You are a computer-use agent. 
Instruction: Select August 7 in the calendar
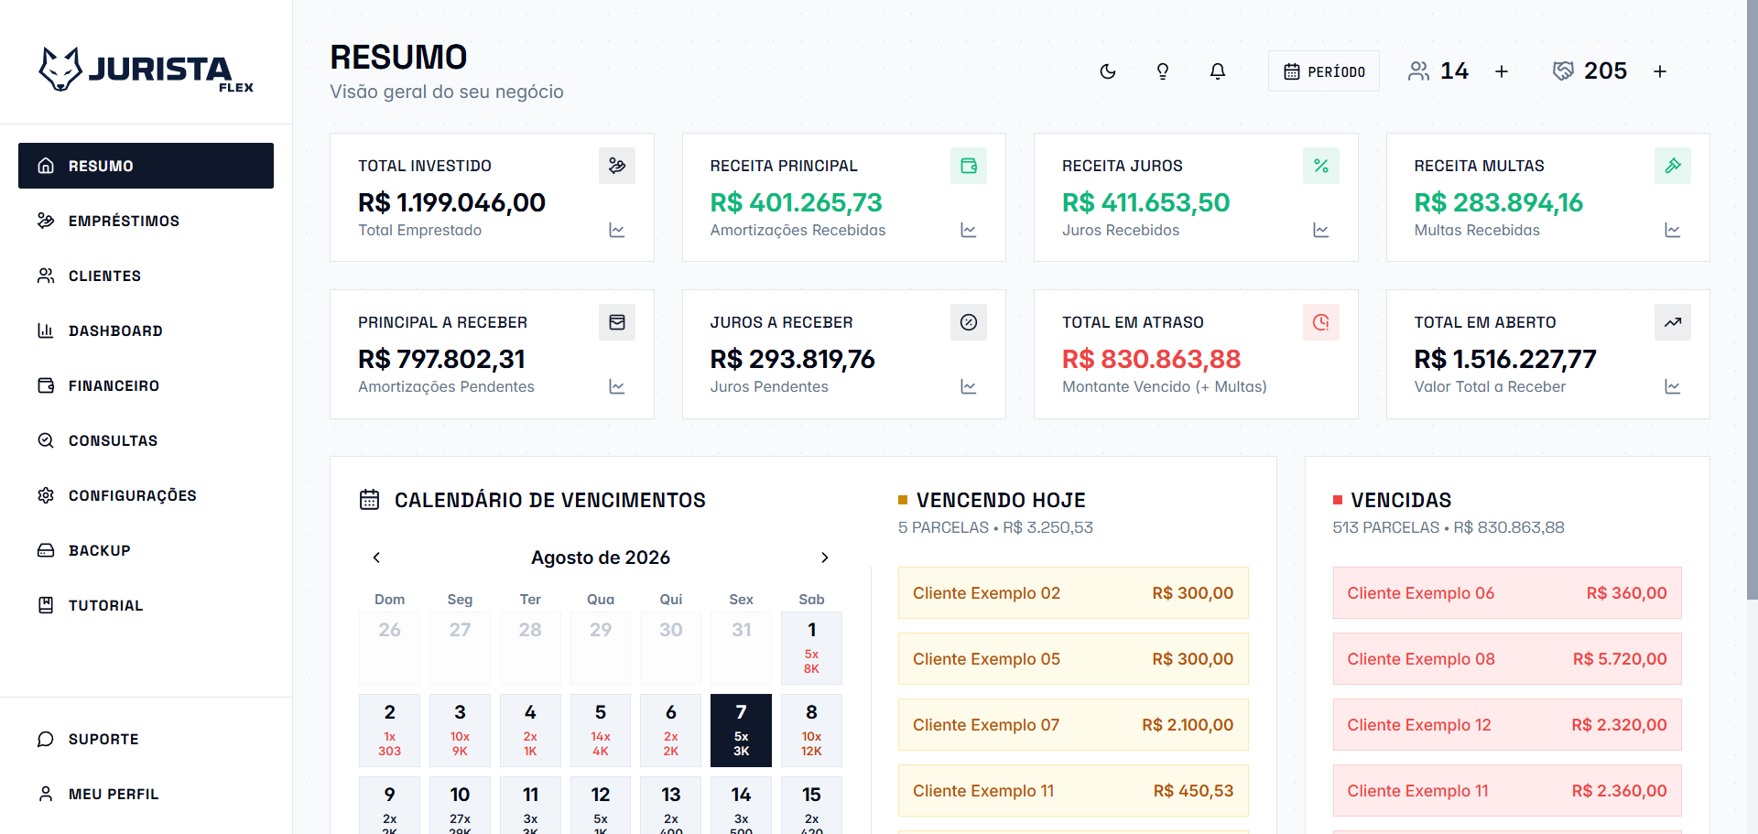point(741,731)
